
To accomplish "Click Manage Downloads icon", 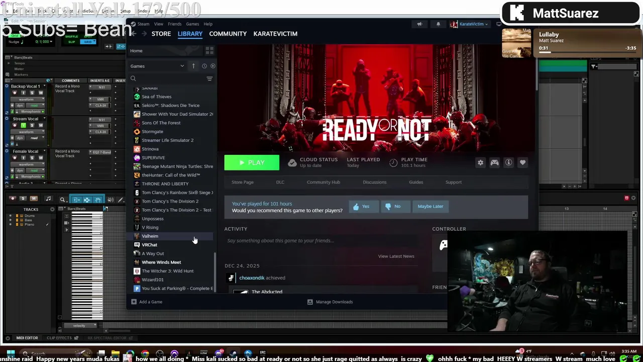I will click(310, 302).
